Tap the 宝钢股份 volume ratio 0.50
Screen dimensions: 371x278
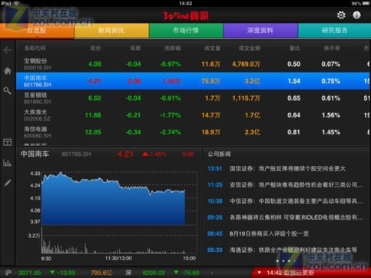[x=293, y=64]
